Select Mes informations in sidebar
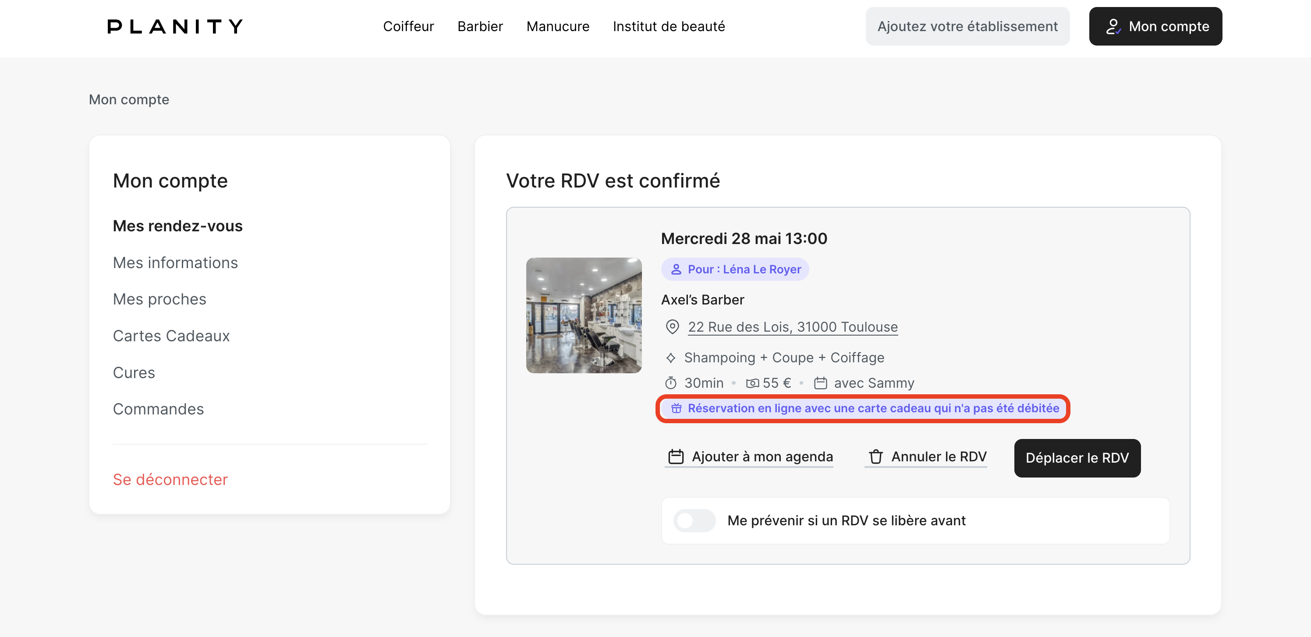Viewport: 1311px width, 637px height. pos(175,262)
